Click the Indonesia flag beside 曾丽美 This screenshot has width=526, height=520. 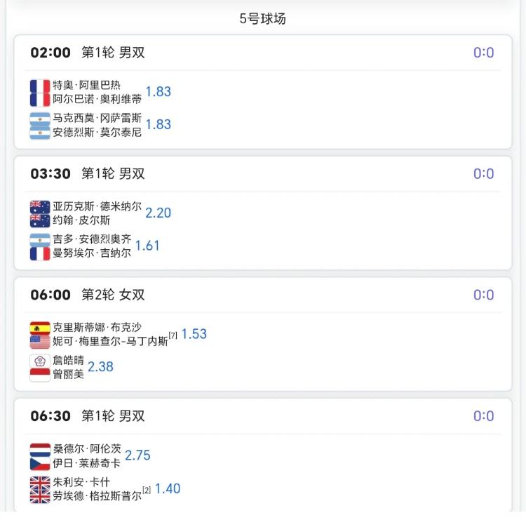click(x=40, y=375)
